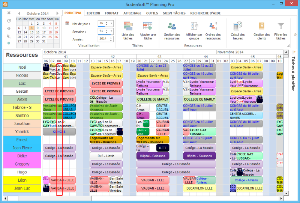Go to next month in calendar
Image resolution: width=300 pixels, height=203 pixels.
(x=57, y=13)
